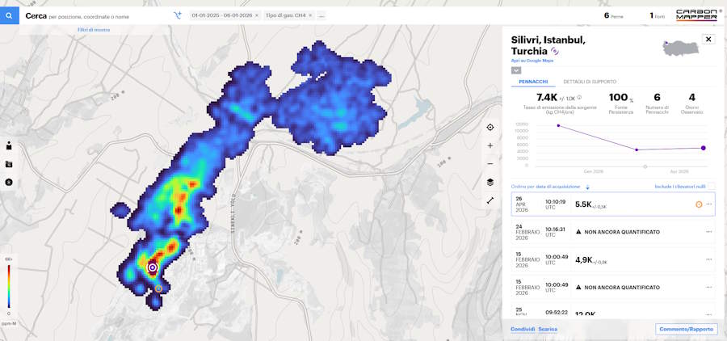
Task: Select the 15 Febbraio 4,9K plume row
Action: pos(613,260)
